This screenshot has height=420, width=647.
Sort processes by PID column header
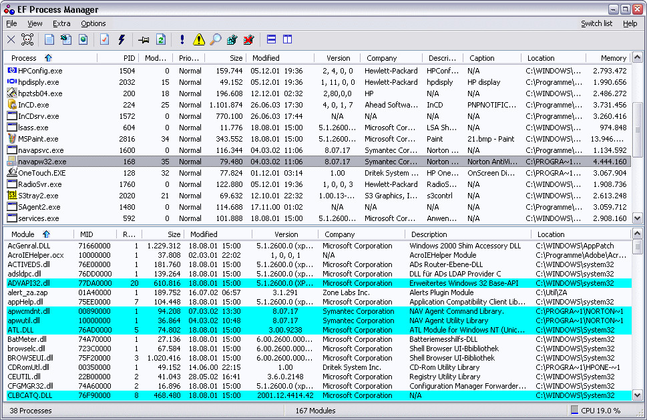[118, 58]
